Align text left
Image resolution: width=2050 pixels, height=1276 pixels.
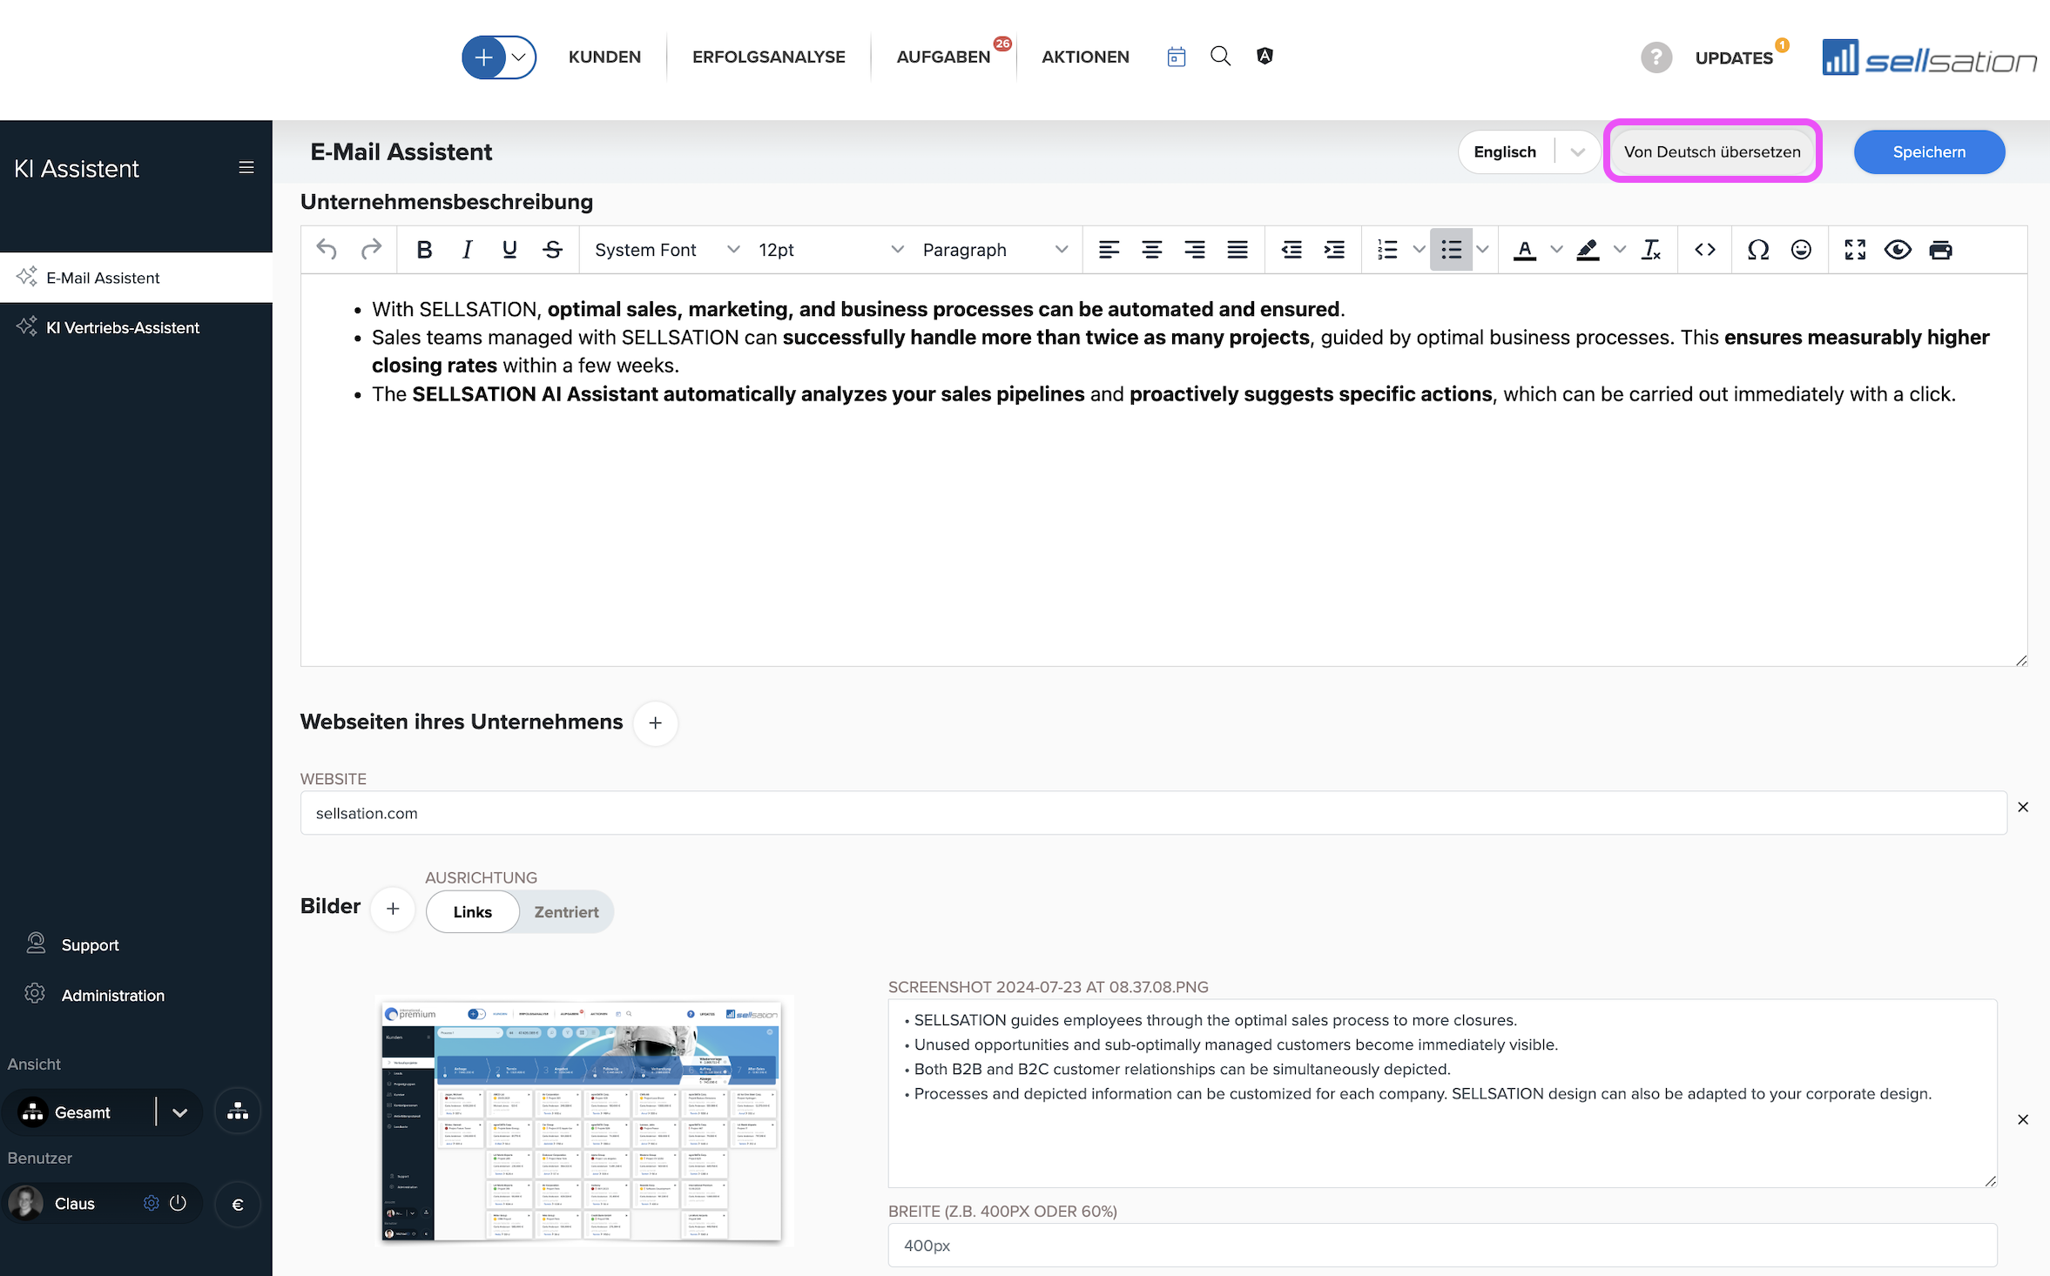pyautogui.click(x=1109, y=250)
